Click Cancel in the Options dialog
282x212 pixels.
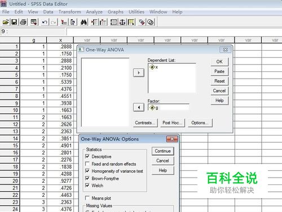click(x=163, y=161)
